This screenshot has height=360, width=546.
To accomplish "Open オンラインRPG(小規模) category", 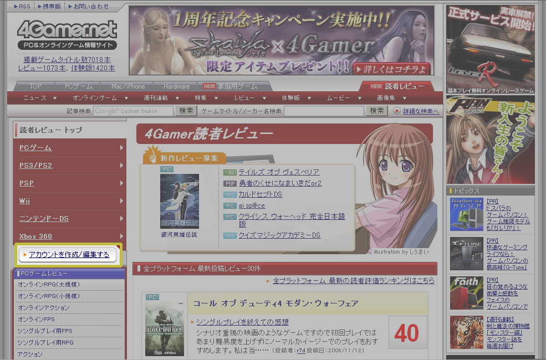I will tap(49, 296).
